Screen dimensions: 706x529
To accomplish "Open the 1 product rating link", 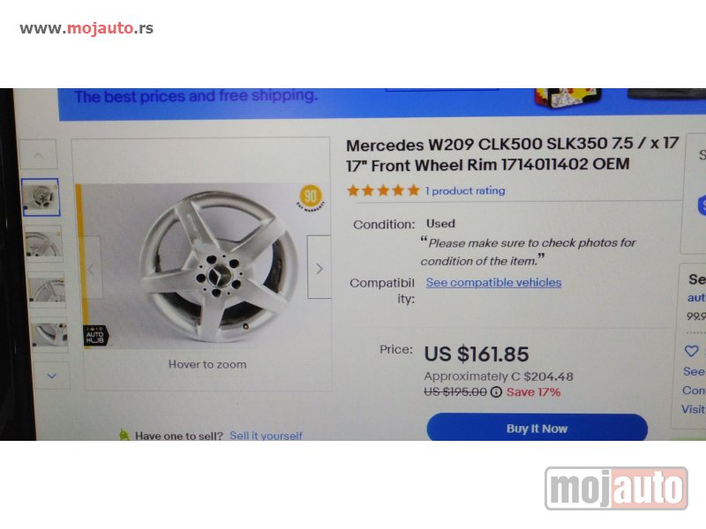I will [x=465, y=190].
